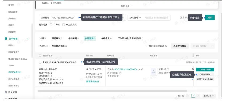225x103 pixels.
Task: Click the green 搜索 button
Action: click(x=210, y=18)
